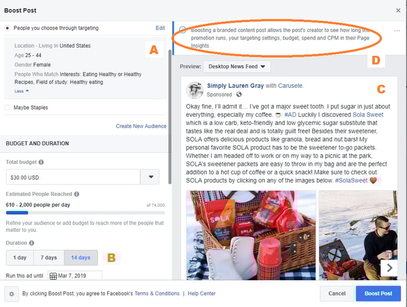407x307 pixels.
Task: Click the estimated reach progress bar
Action: point(85,213)
